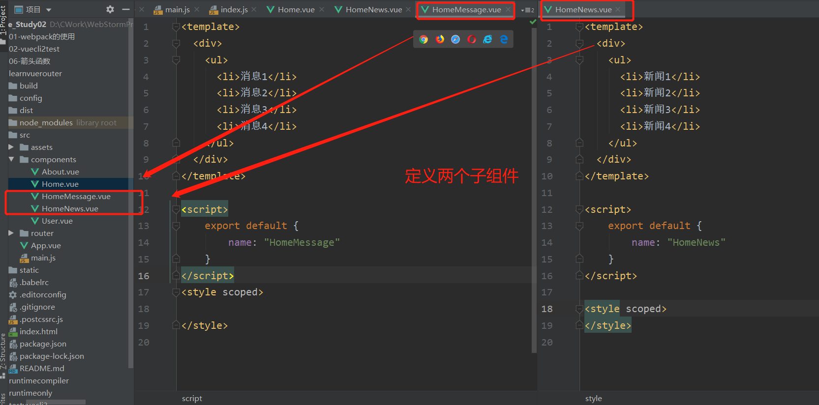The width and height of the screenshot is (819, 405).
Task: Select the static folder
Action: pos(29,270)
